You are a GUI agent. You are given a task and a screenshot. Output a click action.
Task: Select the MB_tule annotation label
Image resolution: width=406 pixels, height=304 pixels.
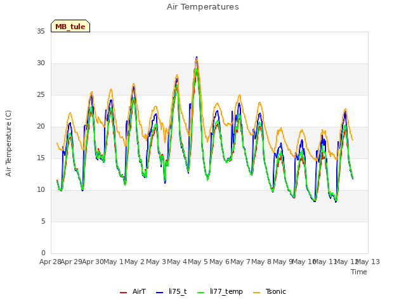pos(70,26)
